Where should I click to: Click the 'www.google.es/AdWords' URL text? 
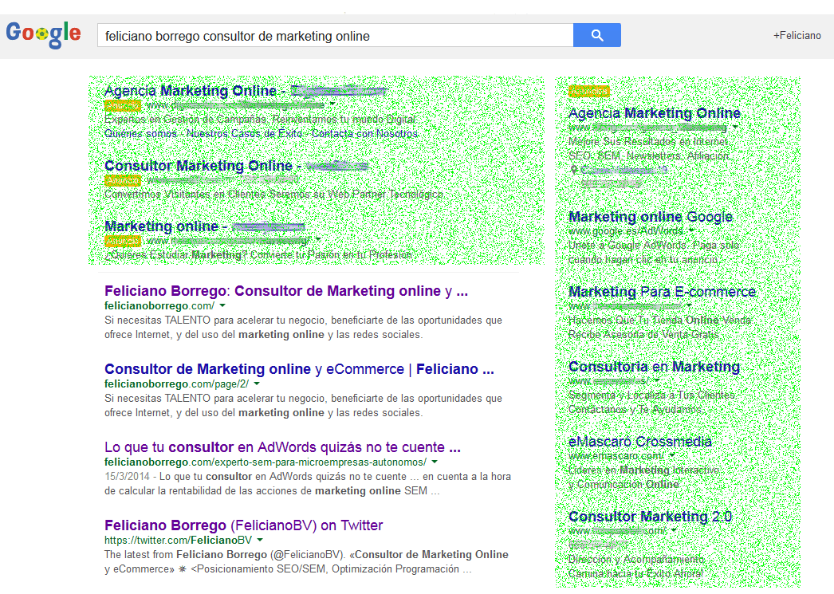pyautogui.click(x=626, y=230)
